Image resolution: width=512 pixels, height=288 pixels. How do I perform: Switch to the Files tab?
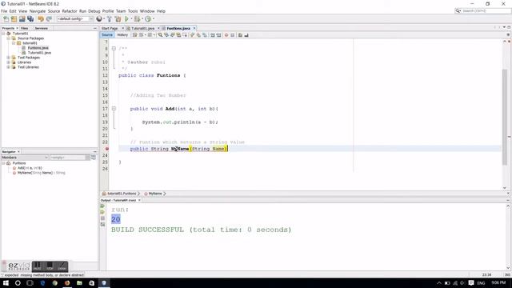[25, 29]
